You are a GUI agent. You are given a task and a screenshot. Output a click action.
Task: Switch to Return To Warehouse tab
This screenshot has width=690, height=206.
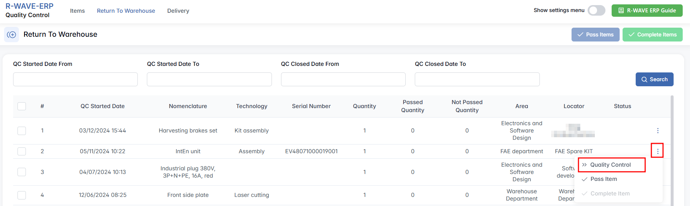126,11
